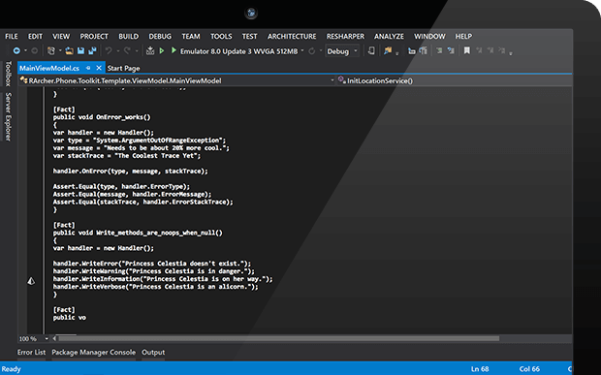Expand the Undo history dropdown arrow
The image size is (601, 375).
(117, 51)
